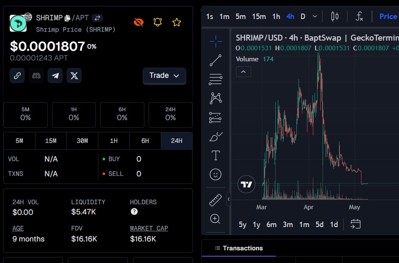Swap the SHRIMP/APT pair order
Viewport: 399px width, 263px height.
pos(97,18)
